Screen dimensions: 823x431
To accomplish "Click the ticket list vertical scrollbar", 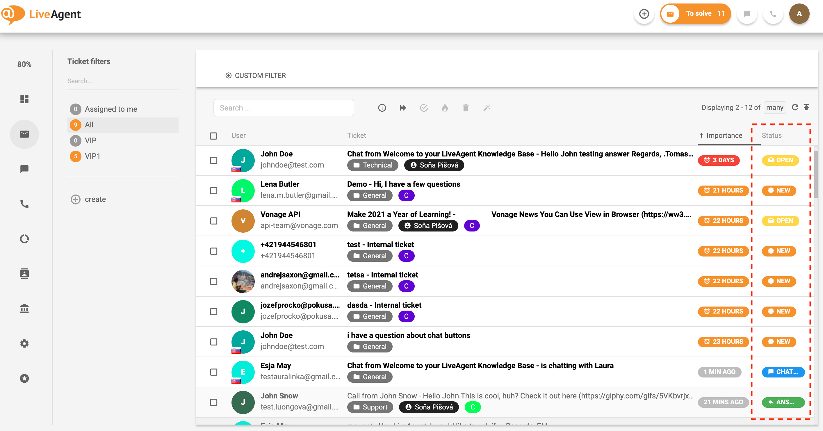I will point(815,174).
